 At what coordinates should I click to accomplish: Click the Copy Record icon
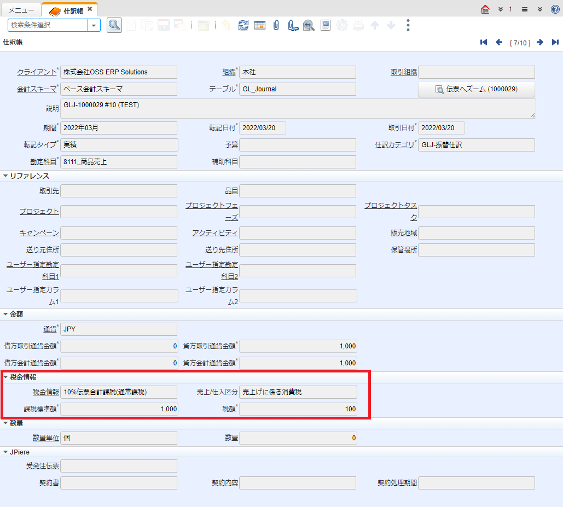pyautogui.click(x=147, y=25)
